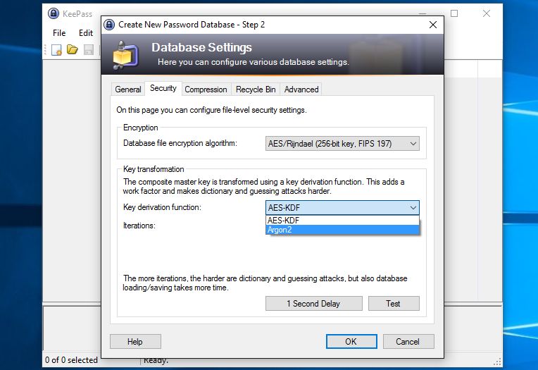538x370 pixels.
Task: Click the New Database toolbar icon
Action: [56, 50]
